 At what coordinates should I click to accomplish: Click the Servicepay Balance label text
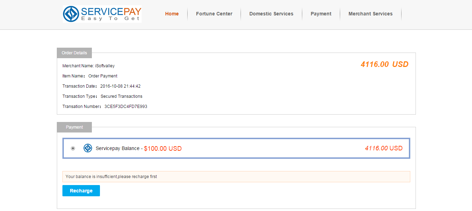click(117, 148)
